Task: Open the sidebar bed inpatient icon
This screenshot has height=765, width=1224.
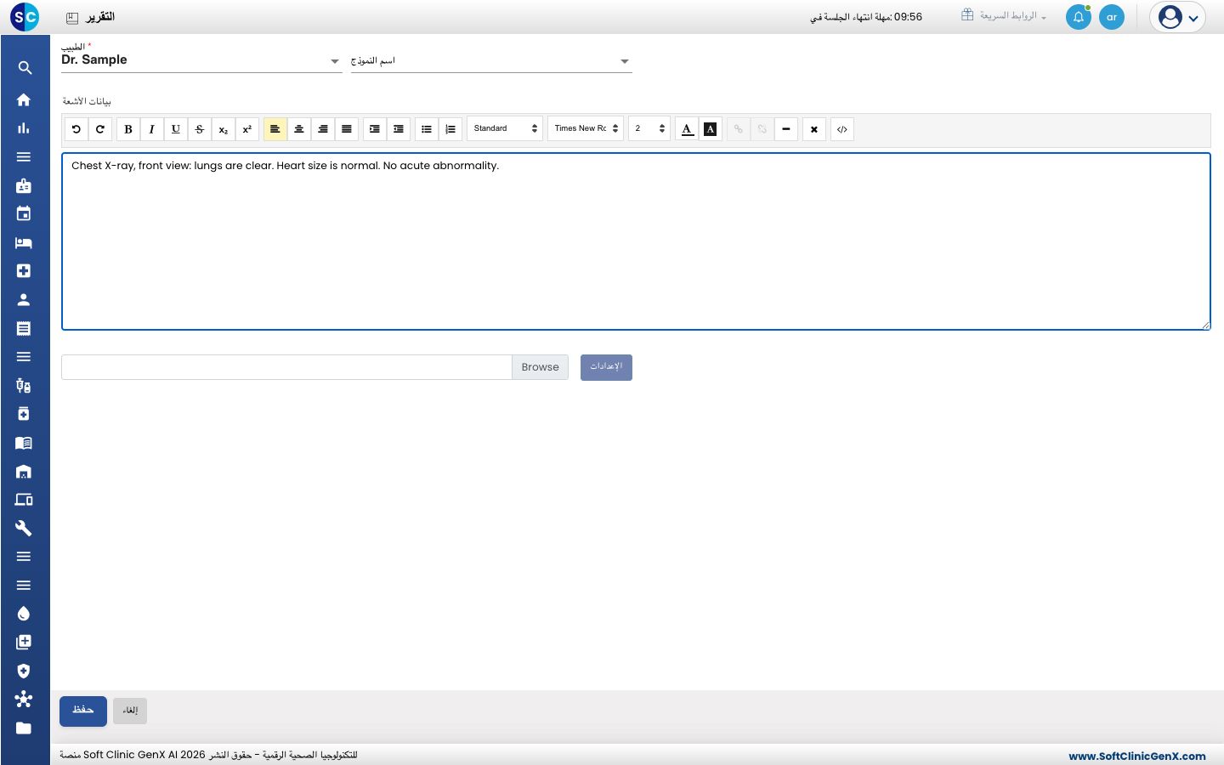Action: (x=24, y=243)
